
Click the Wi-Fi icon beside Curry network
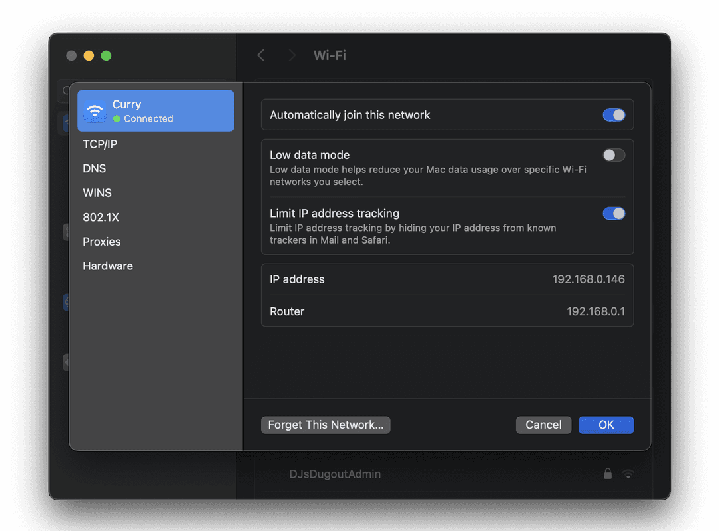pos(95,110)
